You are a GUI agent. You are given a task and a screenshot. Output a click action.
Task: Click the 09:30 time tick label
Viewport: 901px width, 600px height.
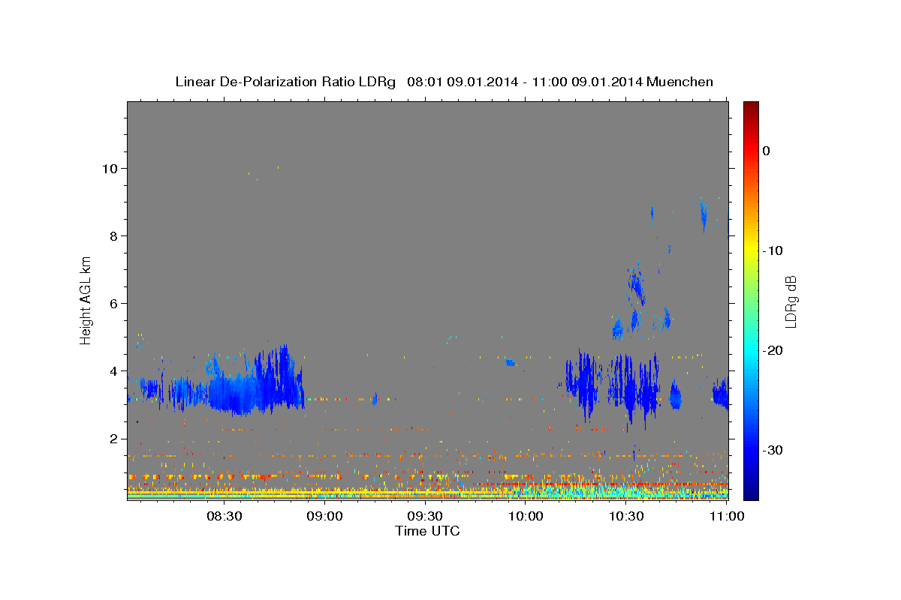tap(426, 516)
